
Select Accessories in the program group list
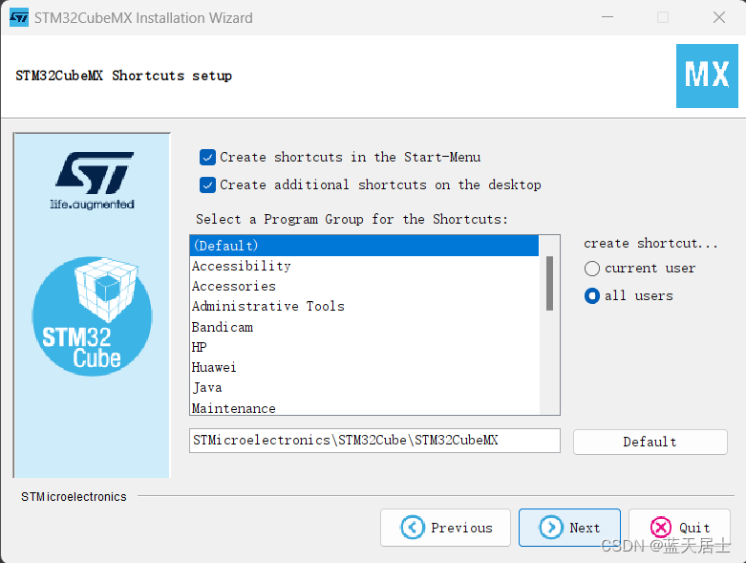365,286
